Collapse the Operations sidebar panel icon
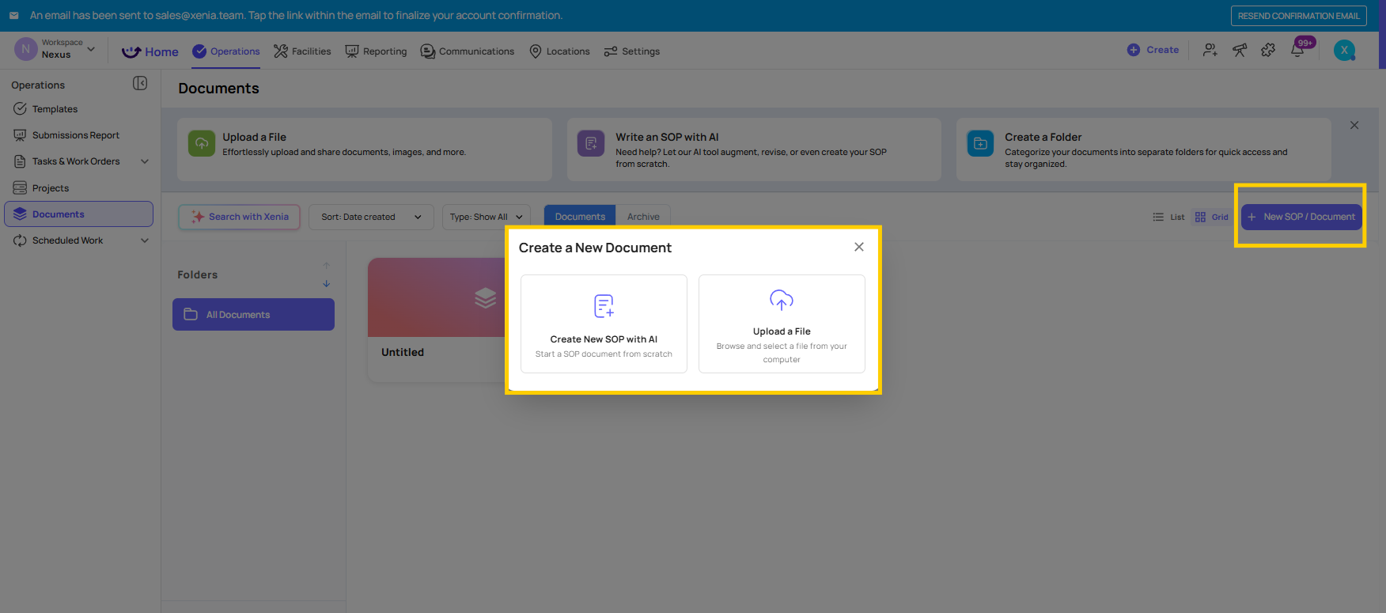This screenshot has height=613, width=1386. 140,83
